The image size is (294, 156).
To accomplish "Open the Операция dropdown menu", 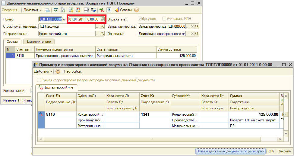I will pos(11,10).
